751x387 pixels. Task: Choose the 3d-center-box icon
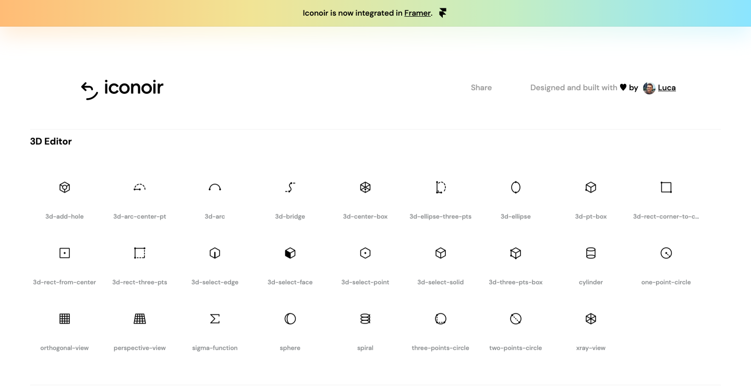click(365, 187)
